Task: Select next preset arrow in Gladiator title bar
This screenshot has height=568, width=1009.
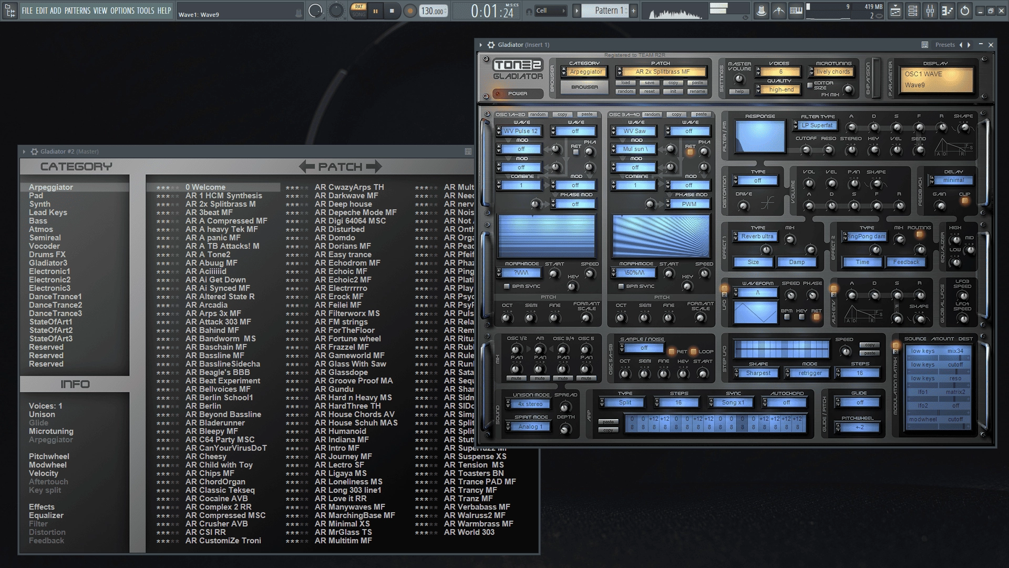Action: (x=969, y=45)
